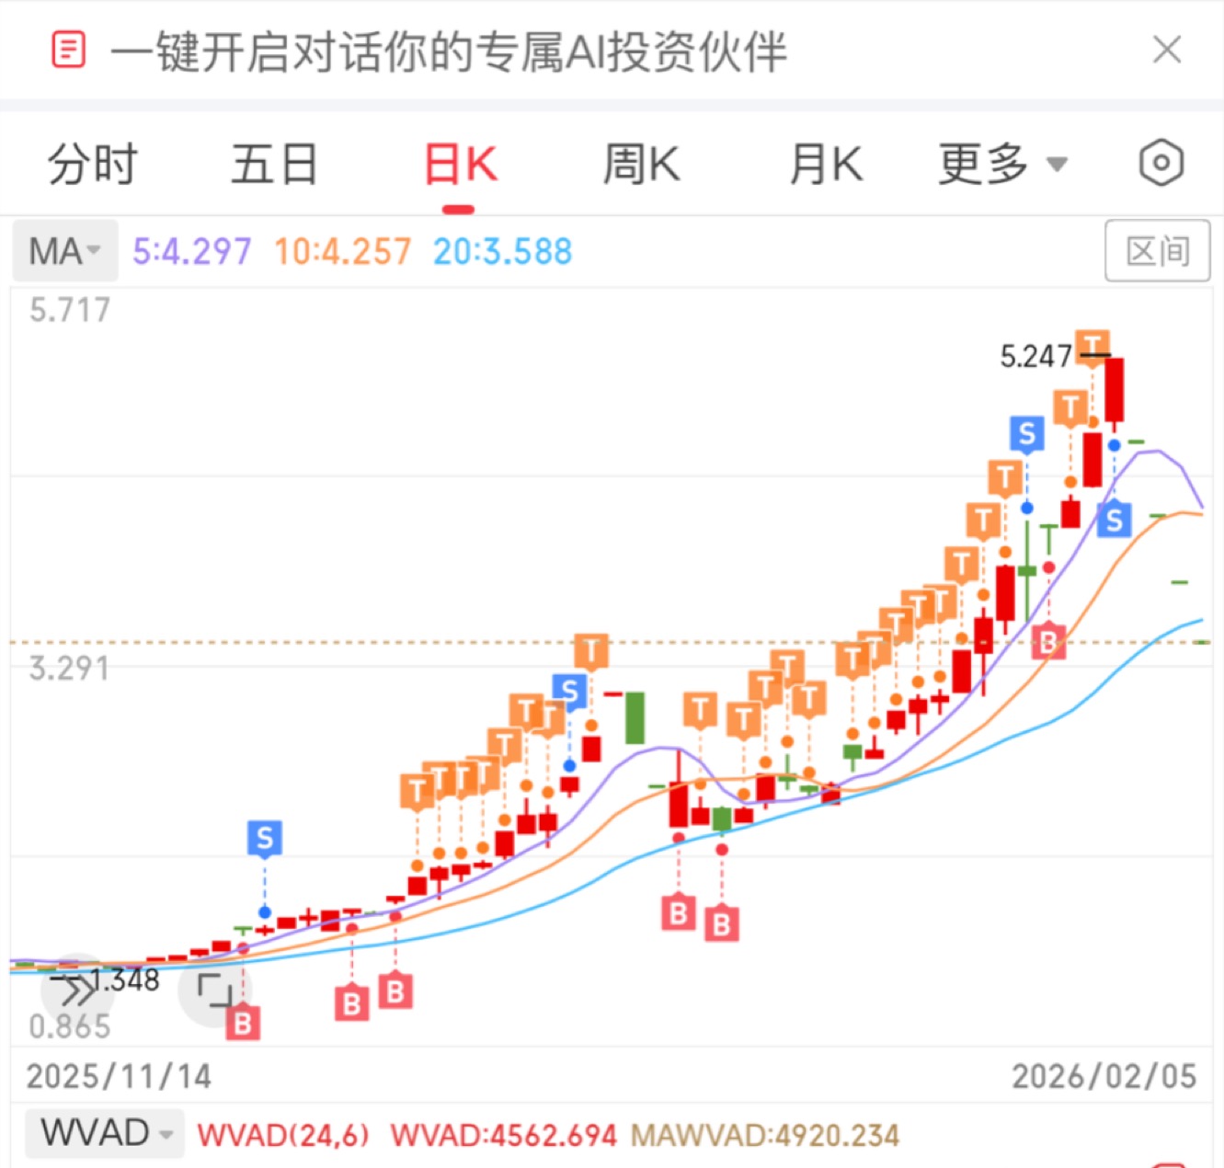Select the 周K weekly candlestick tab

[x=641, y=165]
